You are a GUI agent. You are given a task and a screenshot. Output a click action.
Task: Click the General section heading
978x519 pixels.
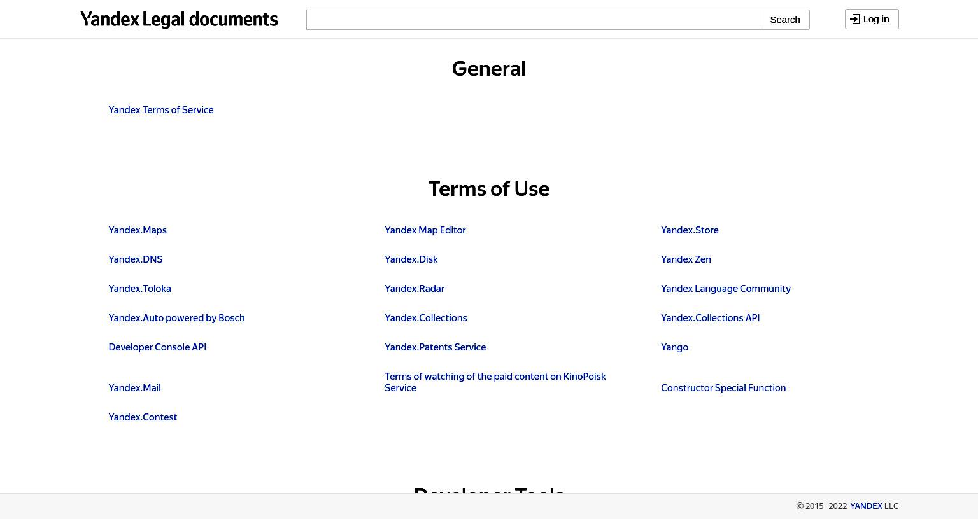point(489,69)
